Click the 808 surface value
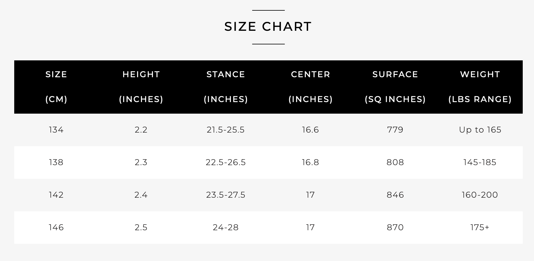 pyautogui.click(x=395, y=162)
